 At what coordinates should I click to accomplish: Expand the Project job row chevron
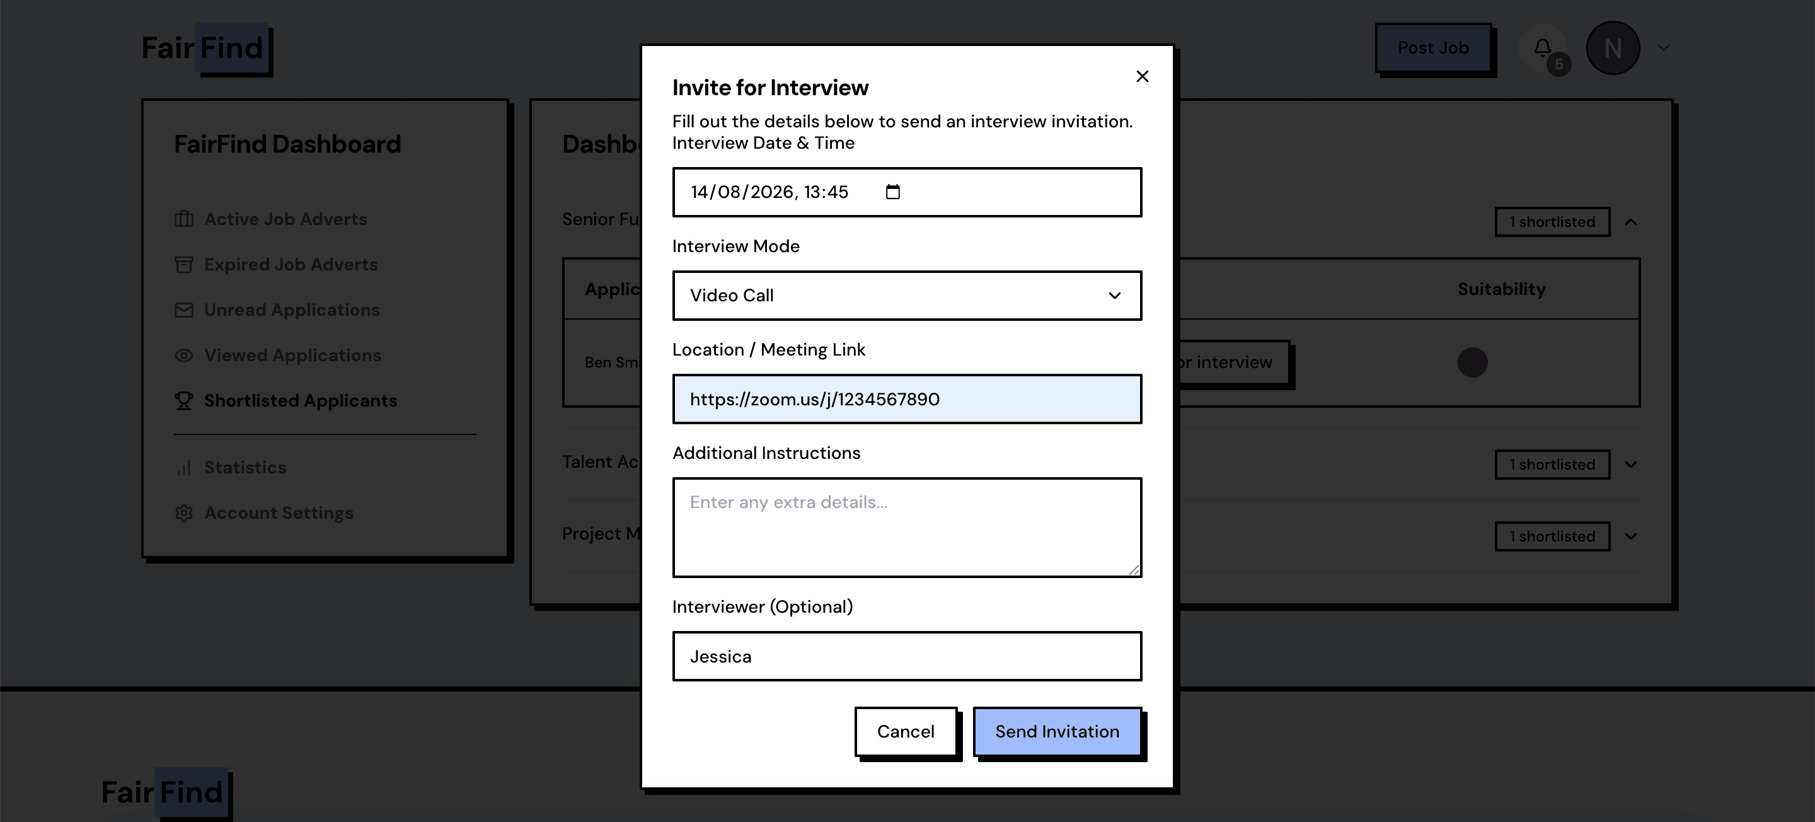[x=1630, y=536]
